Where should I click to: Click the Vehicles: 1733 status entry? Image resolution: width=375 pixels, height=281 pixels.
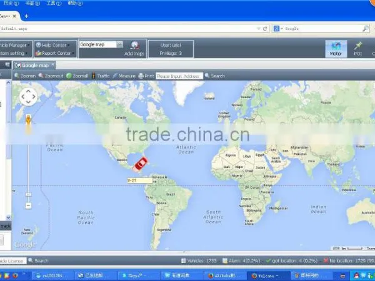[x=199, y=260]
